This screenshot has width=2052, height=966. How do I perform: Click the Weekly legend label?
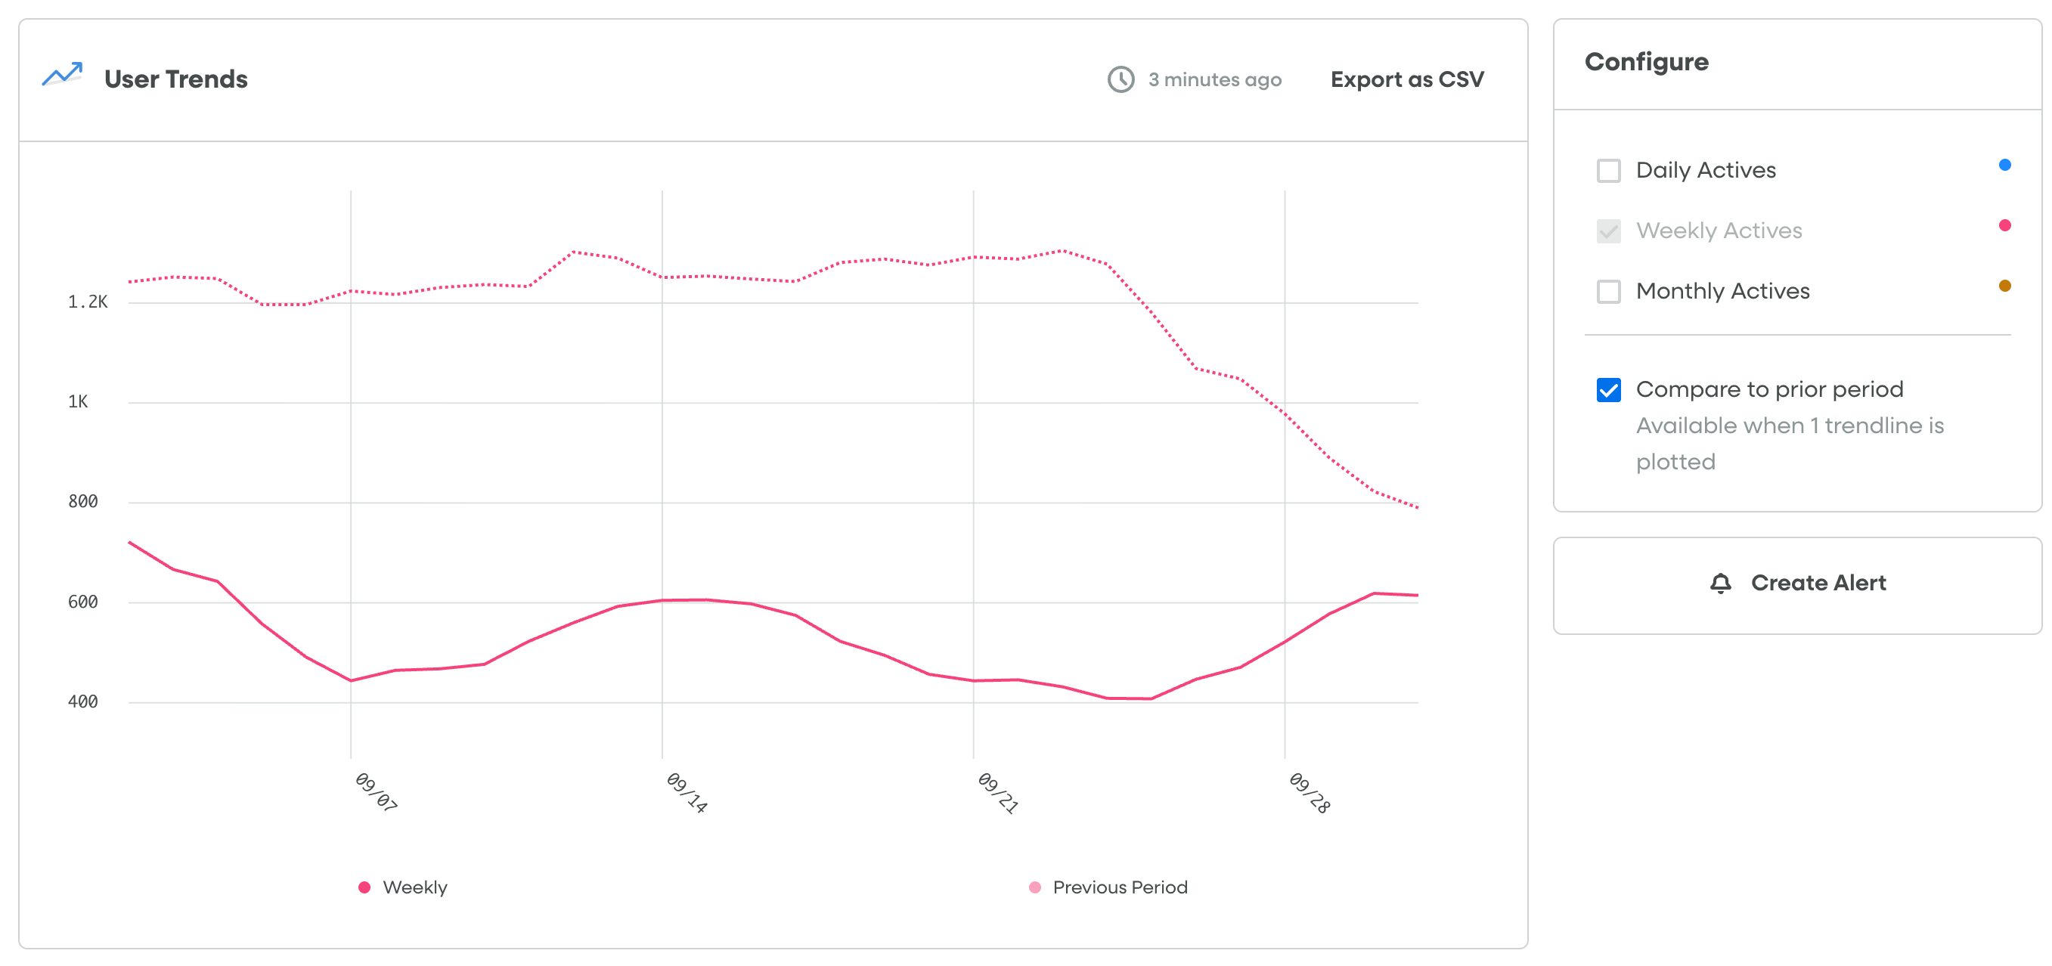pos(415,887)
